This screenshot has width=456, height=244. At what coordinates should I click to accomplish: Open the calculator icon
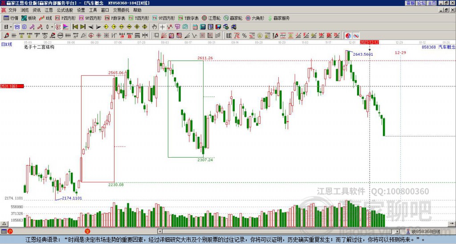[203, 27]
